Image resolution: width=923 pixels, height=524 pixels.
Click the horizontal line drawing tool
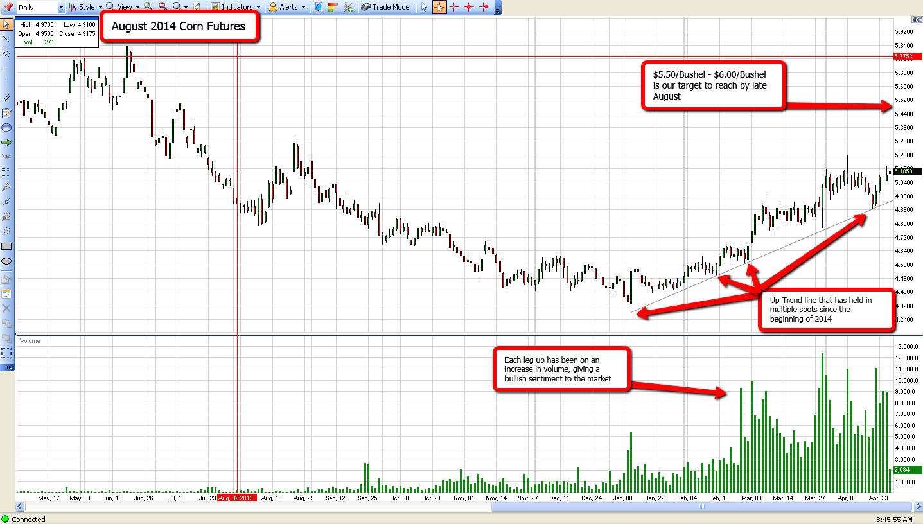6,68
